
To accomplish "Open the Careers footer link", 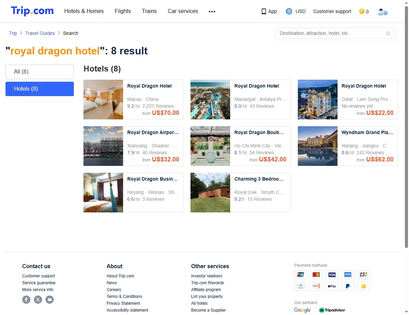I will pyautogui.click(x=114, y=289).
